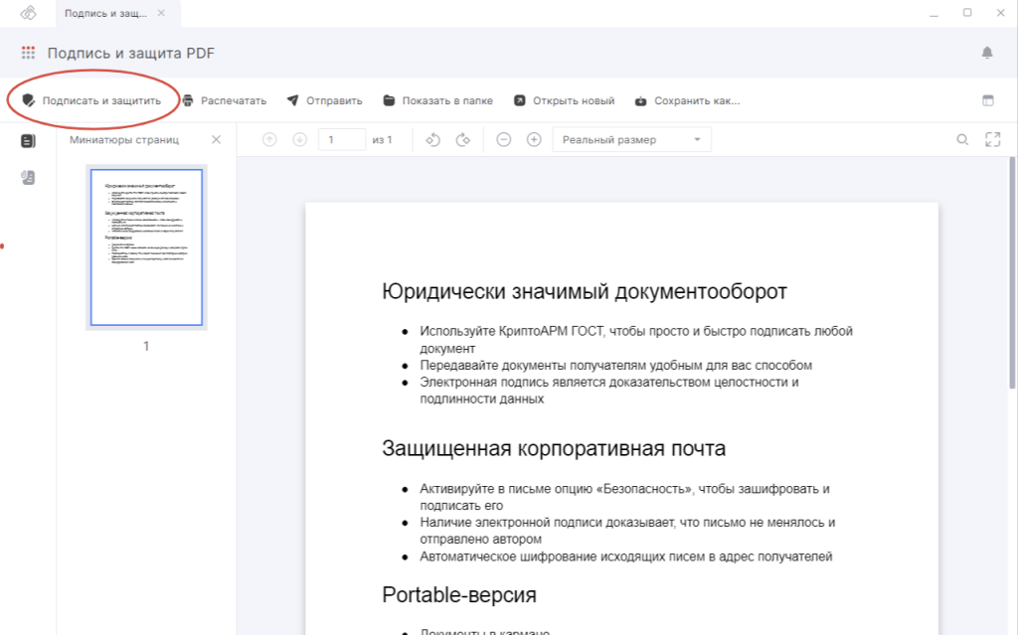Go to next page arrow
This screenshot has height=635, width=1018.
(299, 139)
